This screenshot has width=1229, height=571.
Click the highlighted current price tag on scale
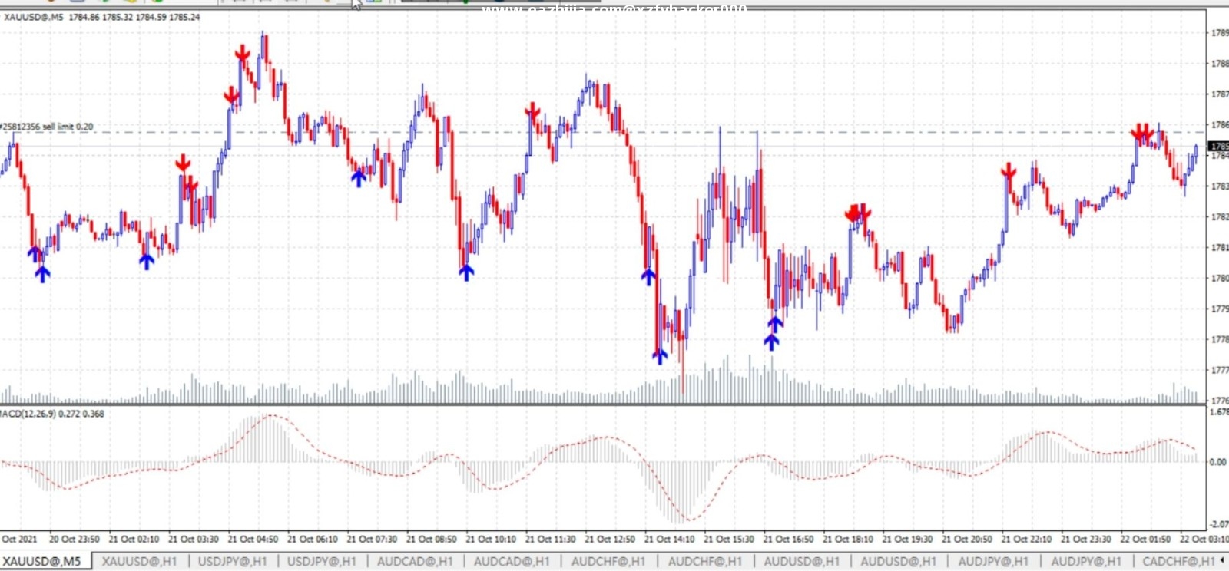(1218, 146)
